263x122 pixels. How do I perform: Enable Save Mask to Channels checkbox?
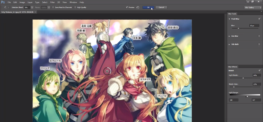pos(53,7)
